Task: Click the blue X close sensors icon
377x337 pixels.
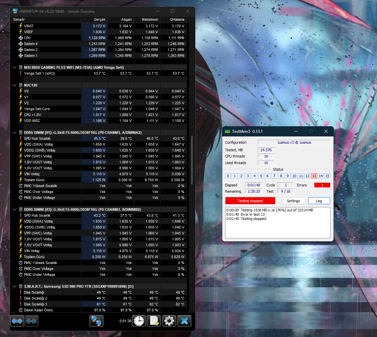Action: (184, 321)
